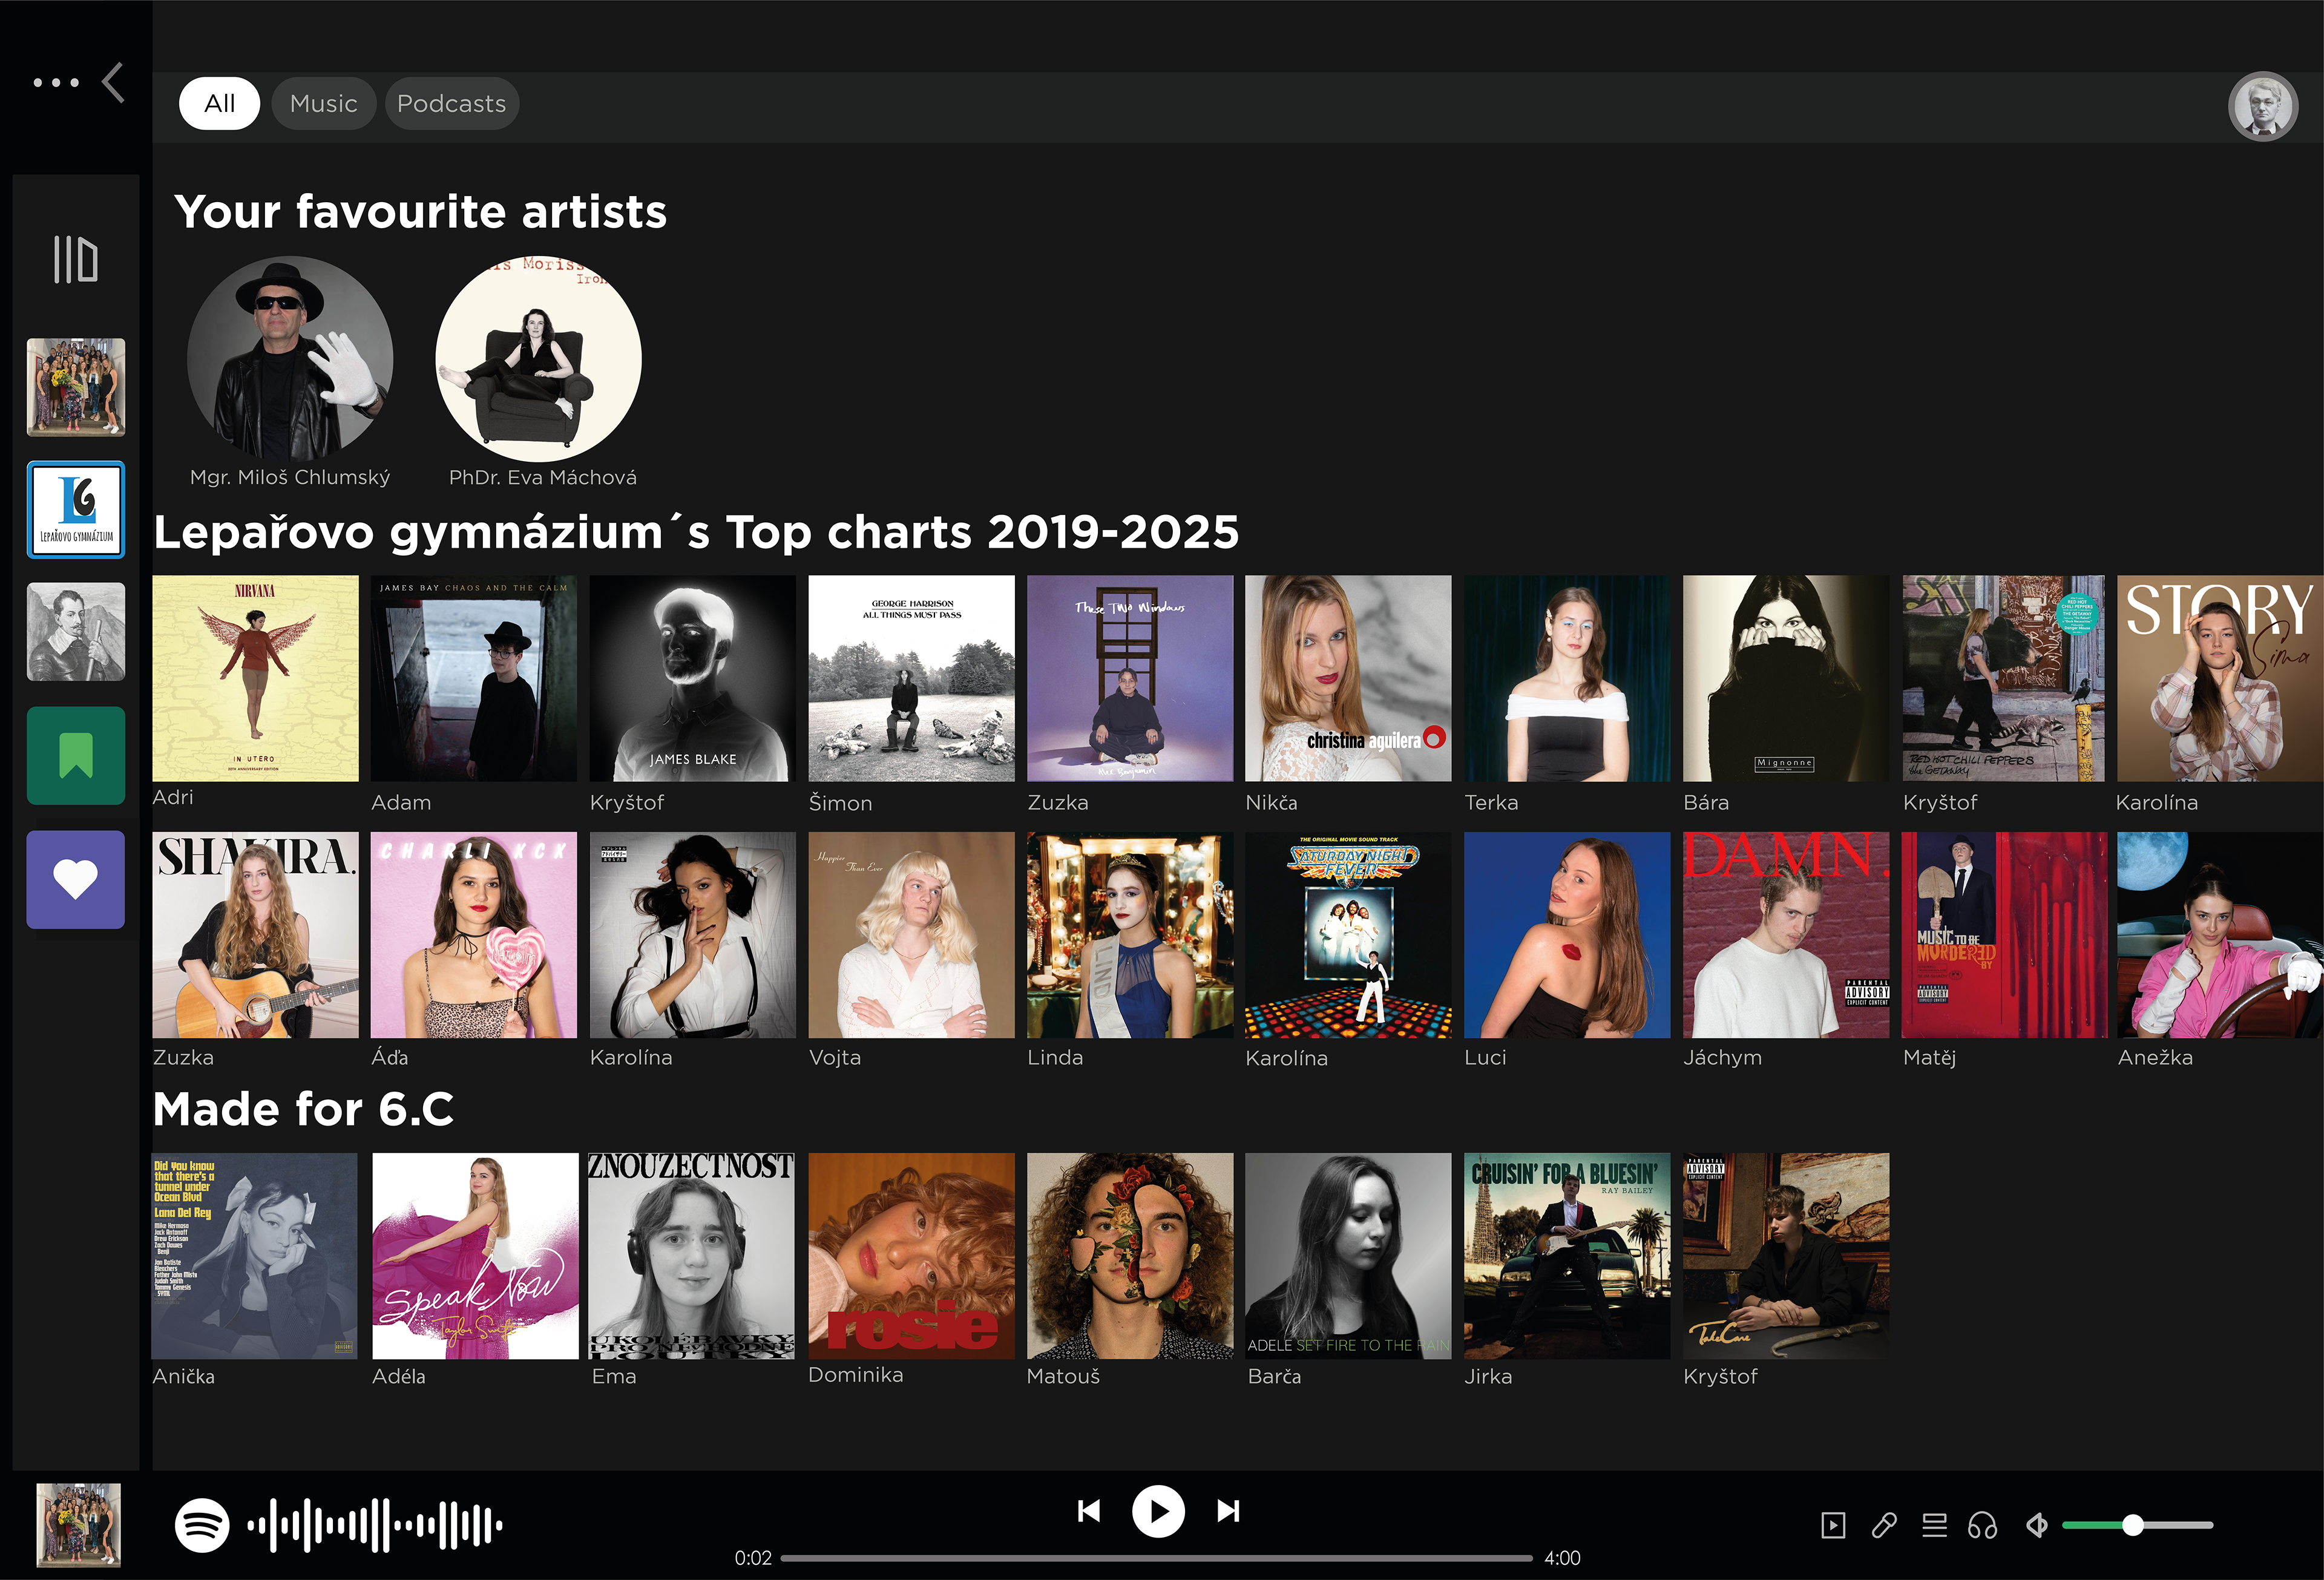Mute audio with the speaker icon
This screenshot has width=2324, height=1580.
click(2037, 1525)
